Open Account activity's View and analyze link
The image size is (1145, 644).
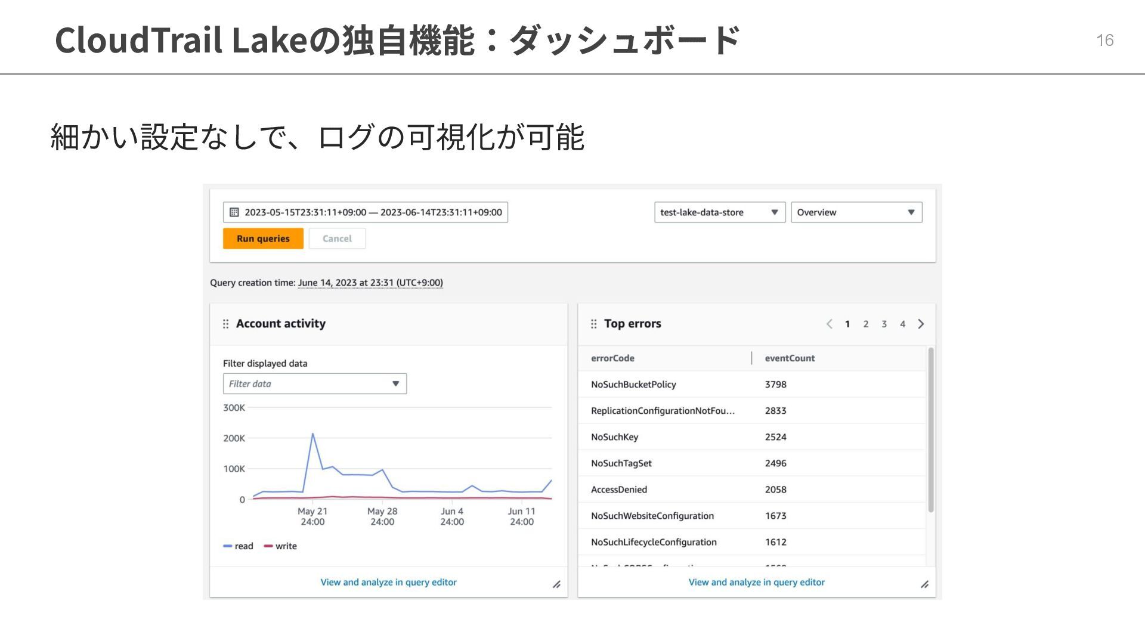[x=388, y=582]
